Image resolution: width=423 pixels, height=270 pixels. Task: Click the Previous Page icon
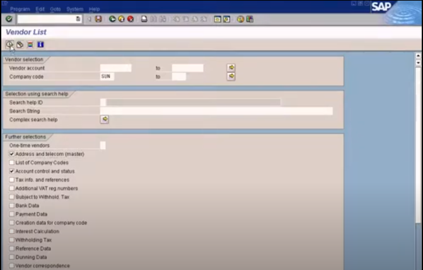tap(185, 19)
